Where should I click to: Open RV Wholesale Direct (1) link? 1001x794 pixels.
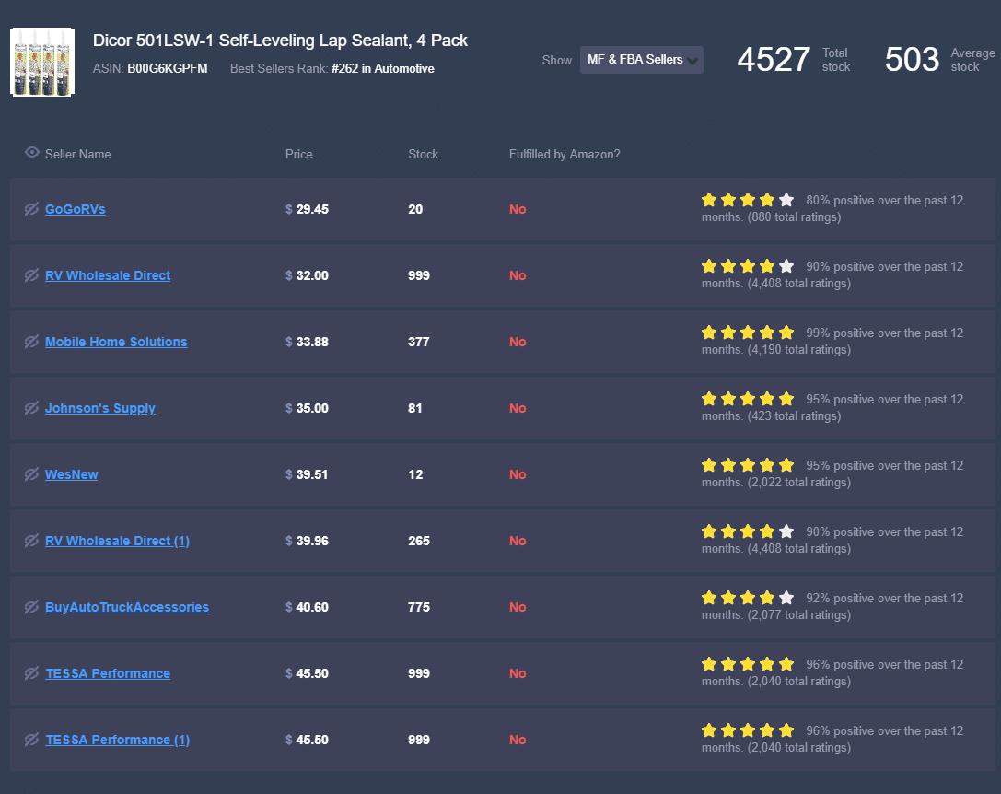118,541
